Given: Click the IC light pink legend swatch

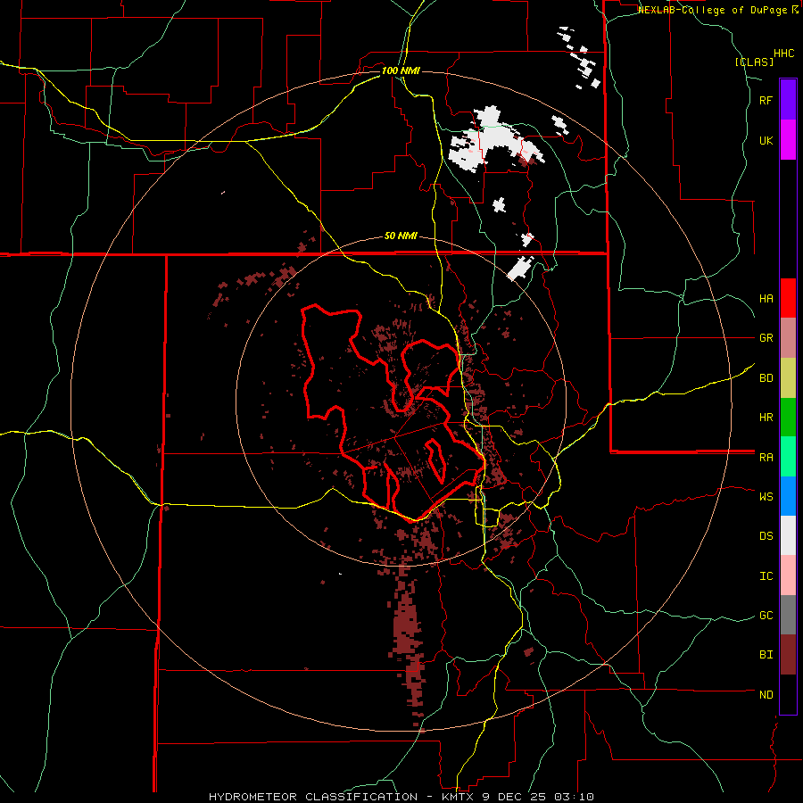Looking at the screenshot, I should tap(788, 575).
